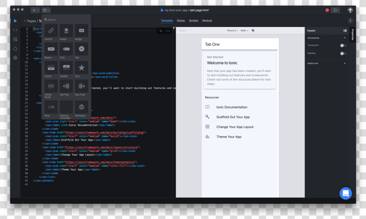Open the assets image panel in sidebar
The image size is (366, 219).
pos(15,39)
